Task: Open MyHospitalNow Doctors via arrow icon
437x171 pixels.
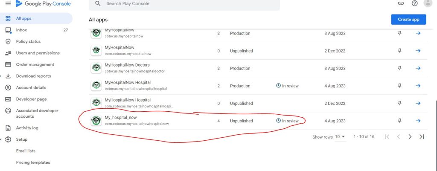Action: click(x=418, y=68)
